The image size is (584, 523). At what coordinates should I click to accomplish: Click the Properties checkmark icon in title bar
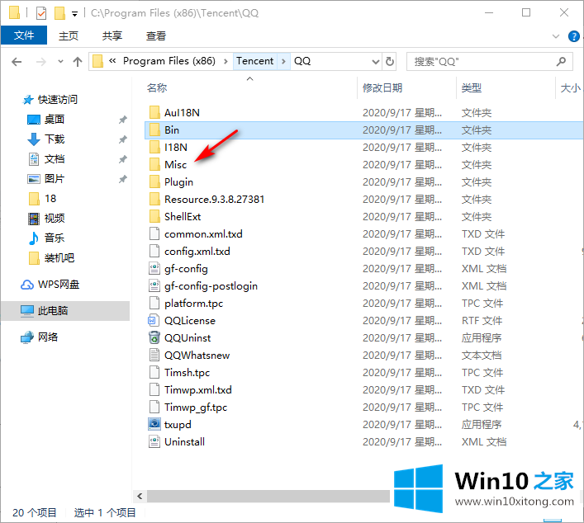pos(41,14)
